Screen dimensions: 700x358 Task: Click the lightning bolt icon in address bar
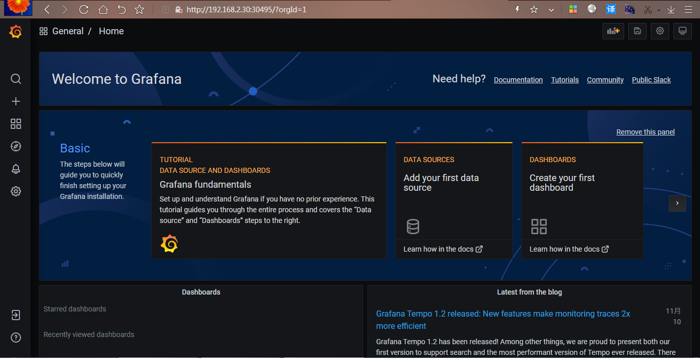tap(518, 9)
